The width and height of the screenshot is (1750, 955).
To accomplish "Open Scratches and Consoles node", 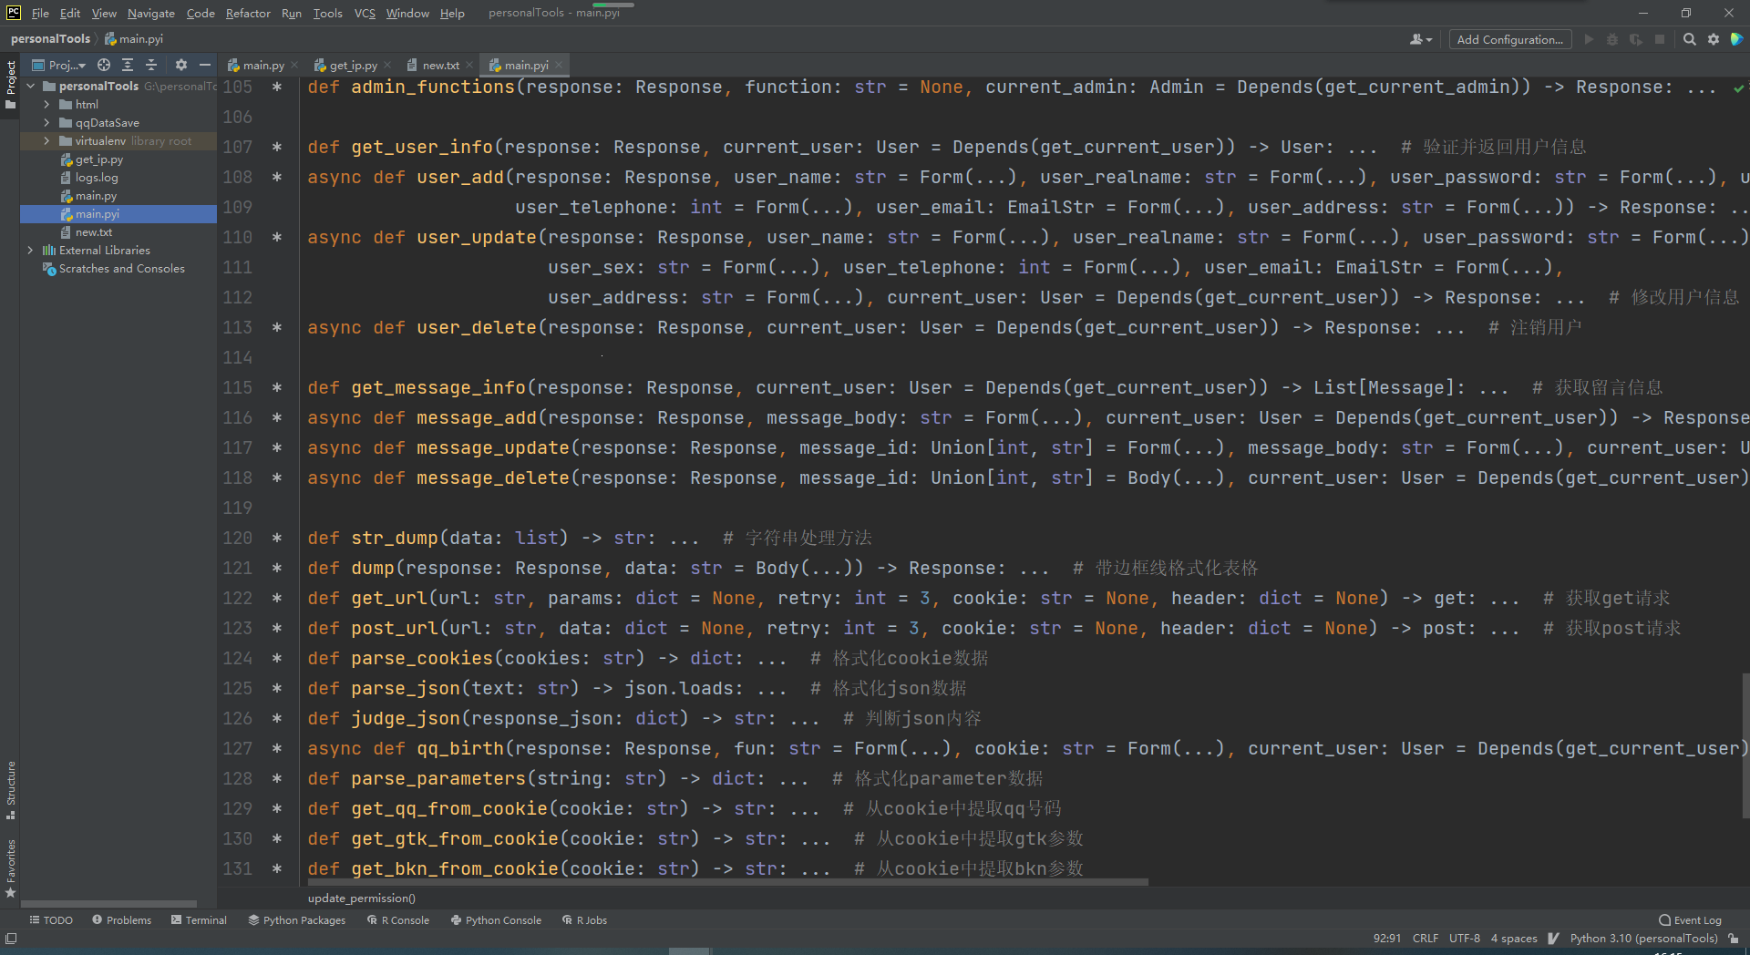I will point(121,269).
